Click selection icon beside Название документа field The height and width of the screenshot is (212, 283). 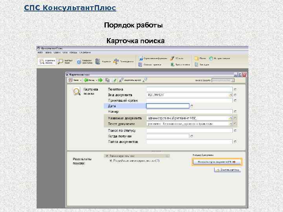click(x=235, y=118)
